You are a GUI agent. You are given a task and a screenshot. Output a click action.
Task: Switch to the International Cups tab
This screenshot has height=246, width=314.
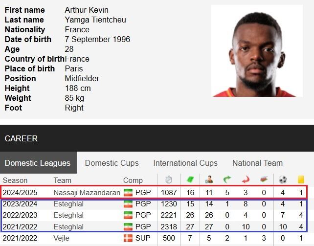click(x=185, y=163)
